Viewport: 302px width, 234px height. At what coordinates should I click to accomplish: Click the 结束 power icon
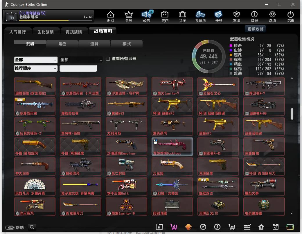(x=291, y=17)
